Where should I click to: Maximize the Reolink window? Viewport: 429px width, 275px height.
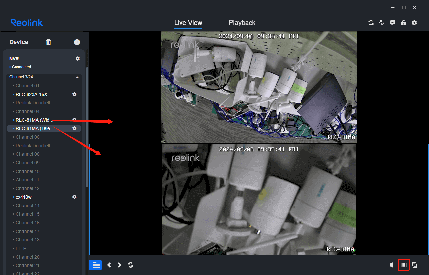[403, 7]
